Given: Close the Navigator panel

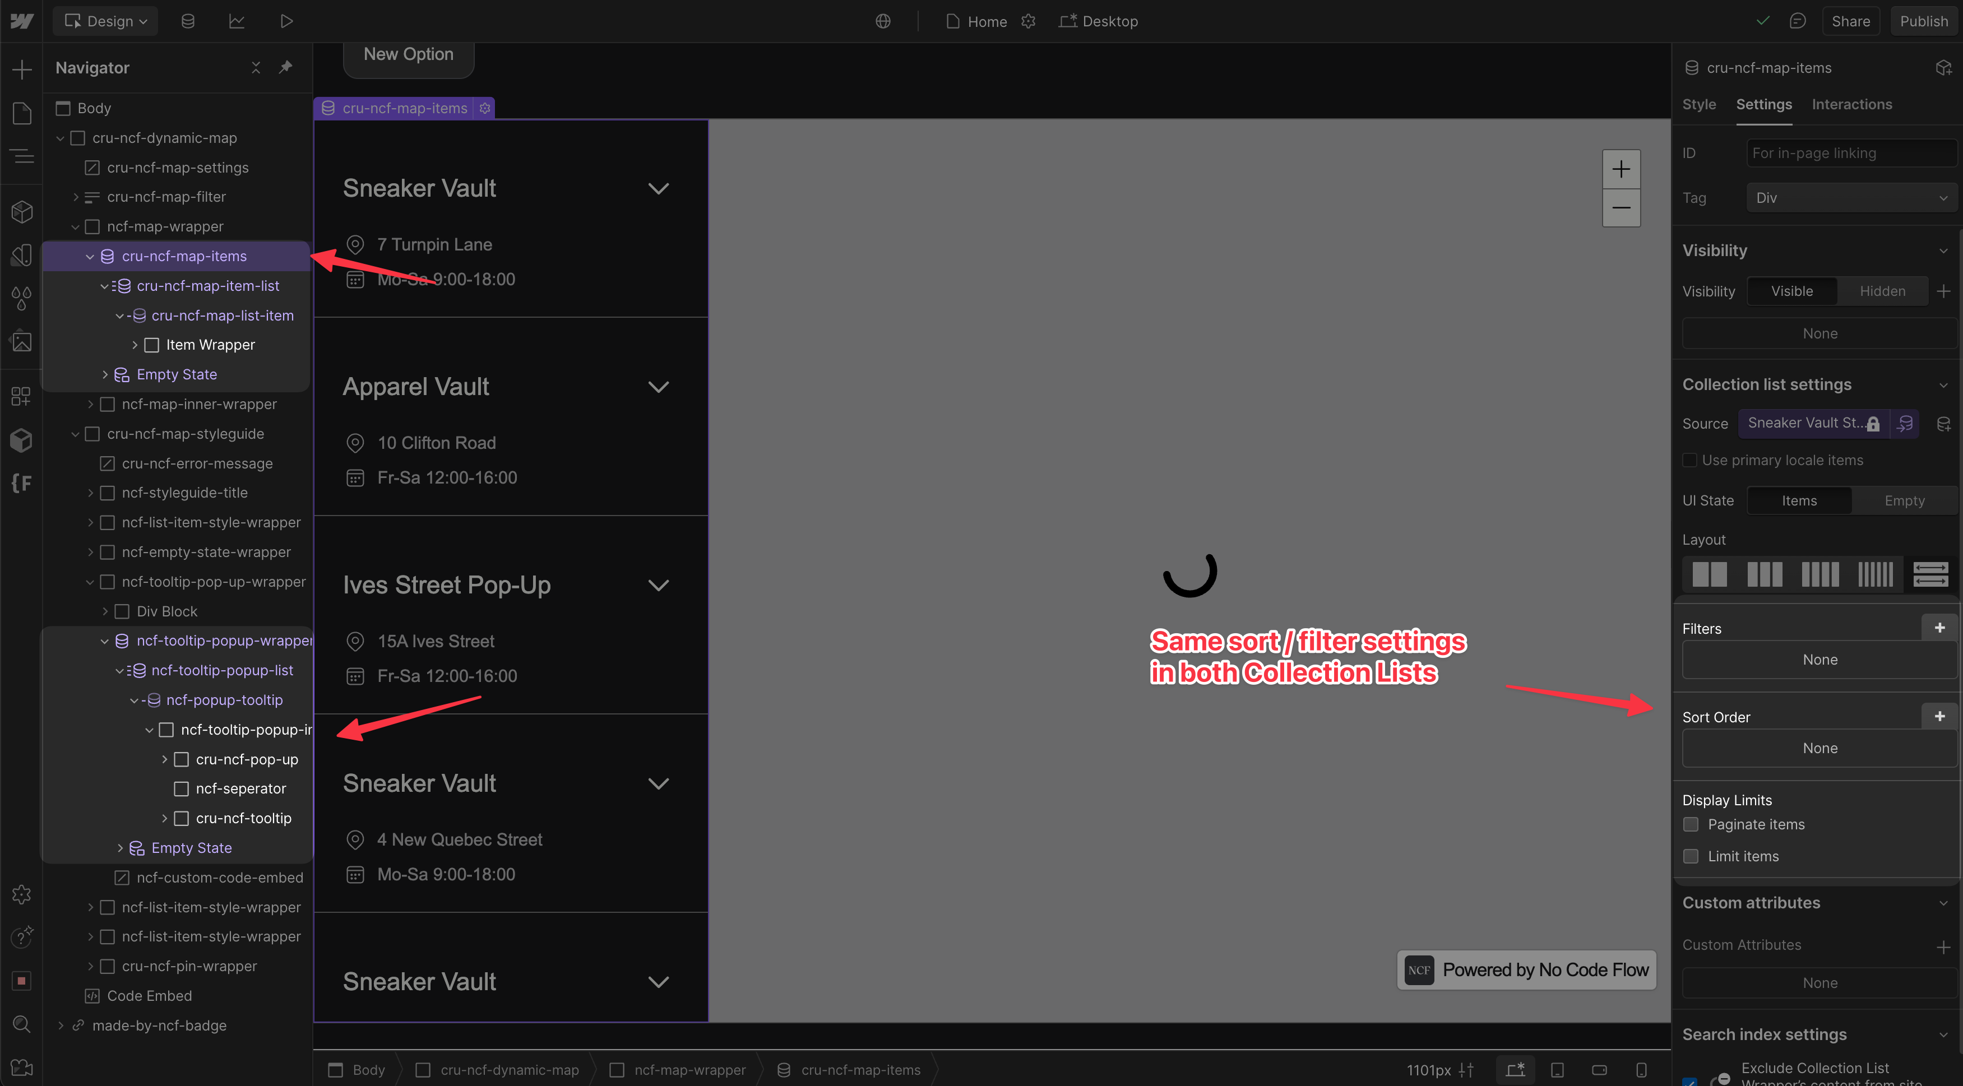Looking at the screenshot, I should tap(256, 67).
